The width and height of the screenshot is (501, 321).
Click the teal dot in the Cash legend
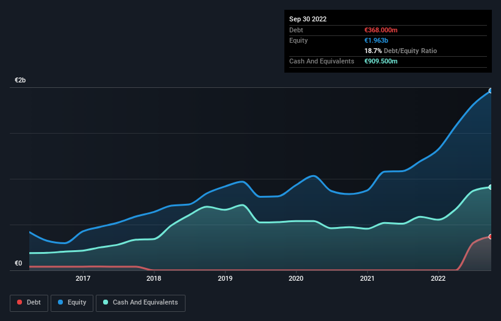(106, 303)
